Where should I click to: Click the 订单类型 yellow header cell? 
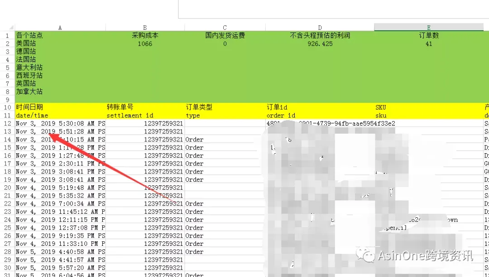(x=225, y=108)
